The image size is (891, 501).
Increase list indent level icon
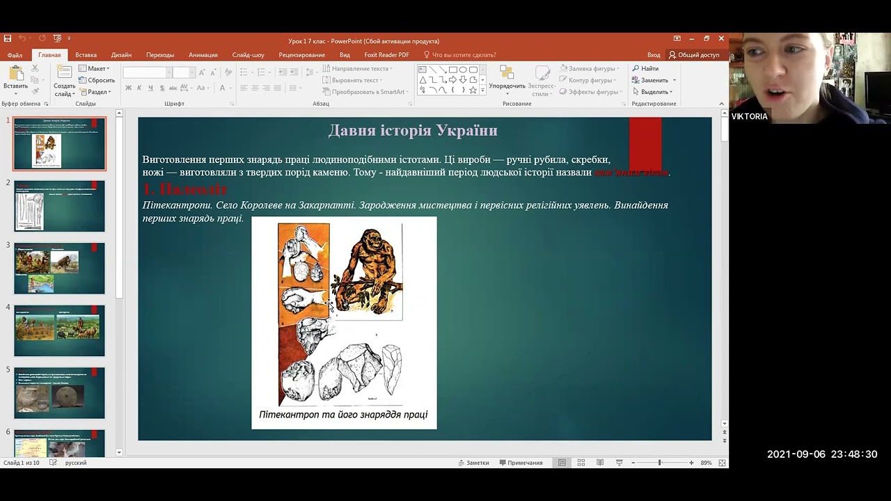pyautogui.click(x=294, y=72)
